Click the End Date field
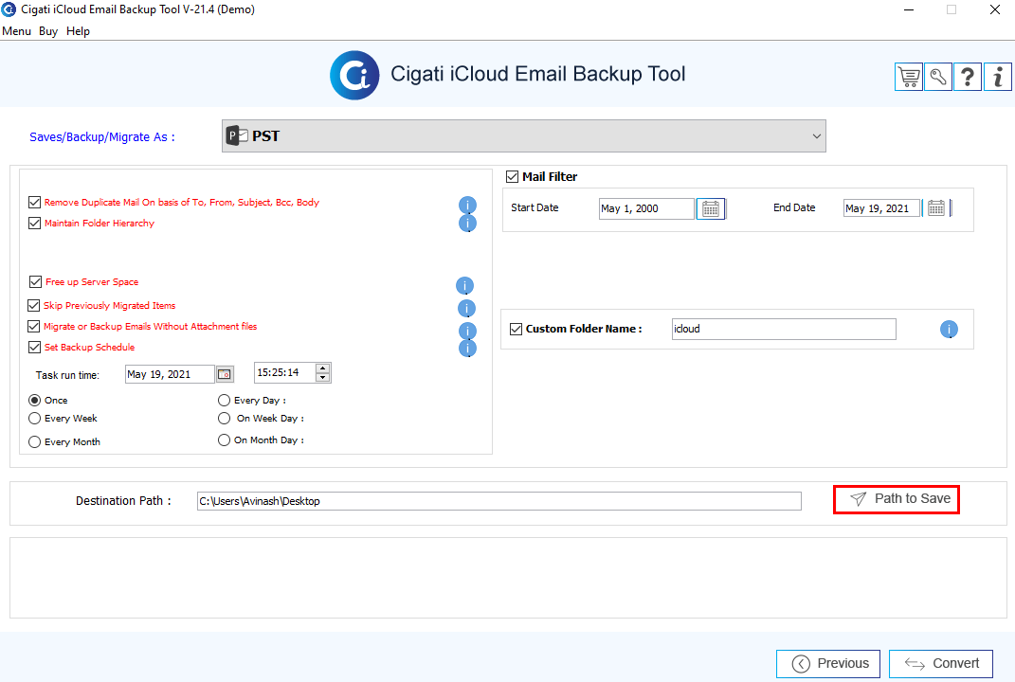 [x=881, y=208]
